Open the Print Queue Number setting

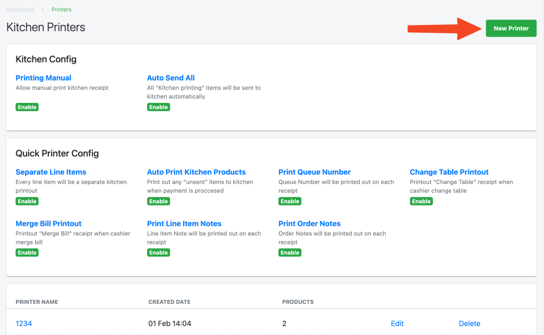pyautogui.click(x=314, y=172)
